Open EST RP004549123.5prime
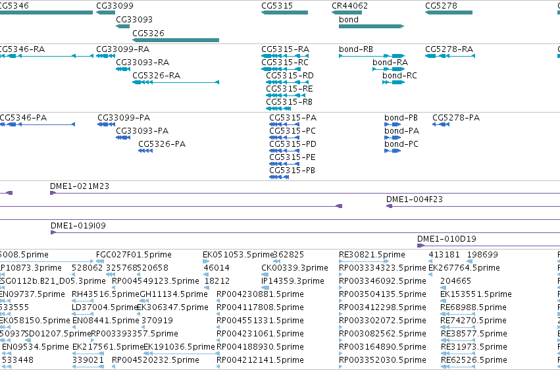560x370 pixels. click(156, 281)
